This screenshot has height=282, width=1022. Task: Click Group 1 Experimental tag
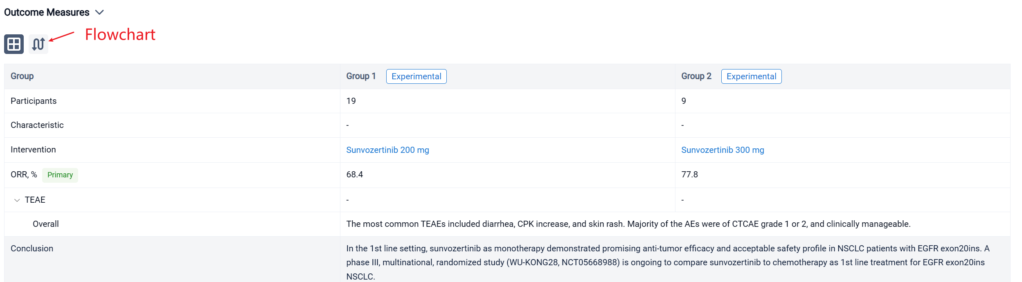[x=416, y=76]
